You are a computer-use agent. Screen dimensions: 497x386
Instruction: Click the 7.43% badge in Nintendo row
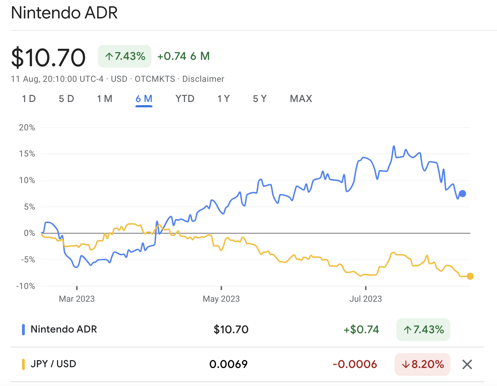click(x=423, y=330)
